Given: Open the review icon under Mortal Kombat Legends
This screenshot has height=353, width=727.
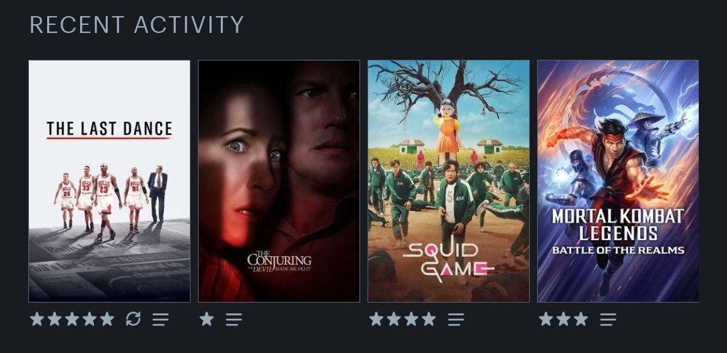Looking at the screenshot, I should 608,319.
